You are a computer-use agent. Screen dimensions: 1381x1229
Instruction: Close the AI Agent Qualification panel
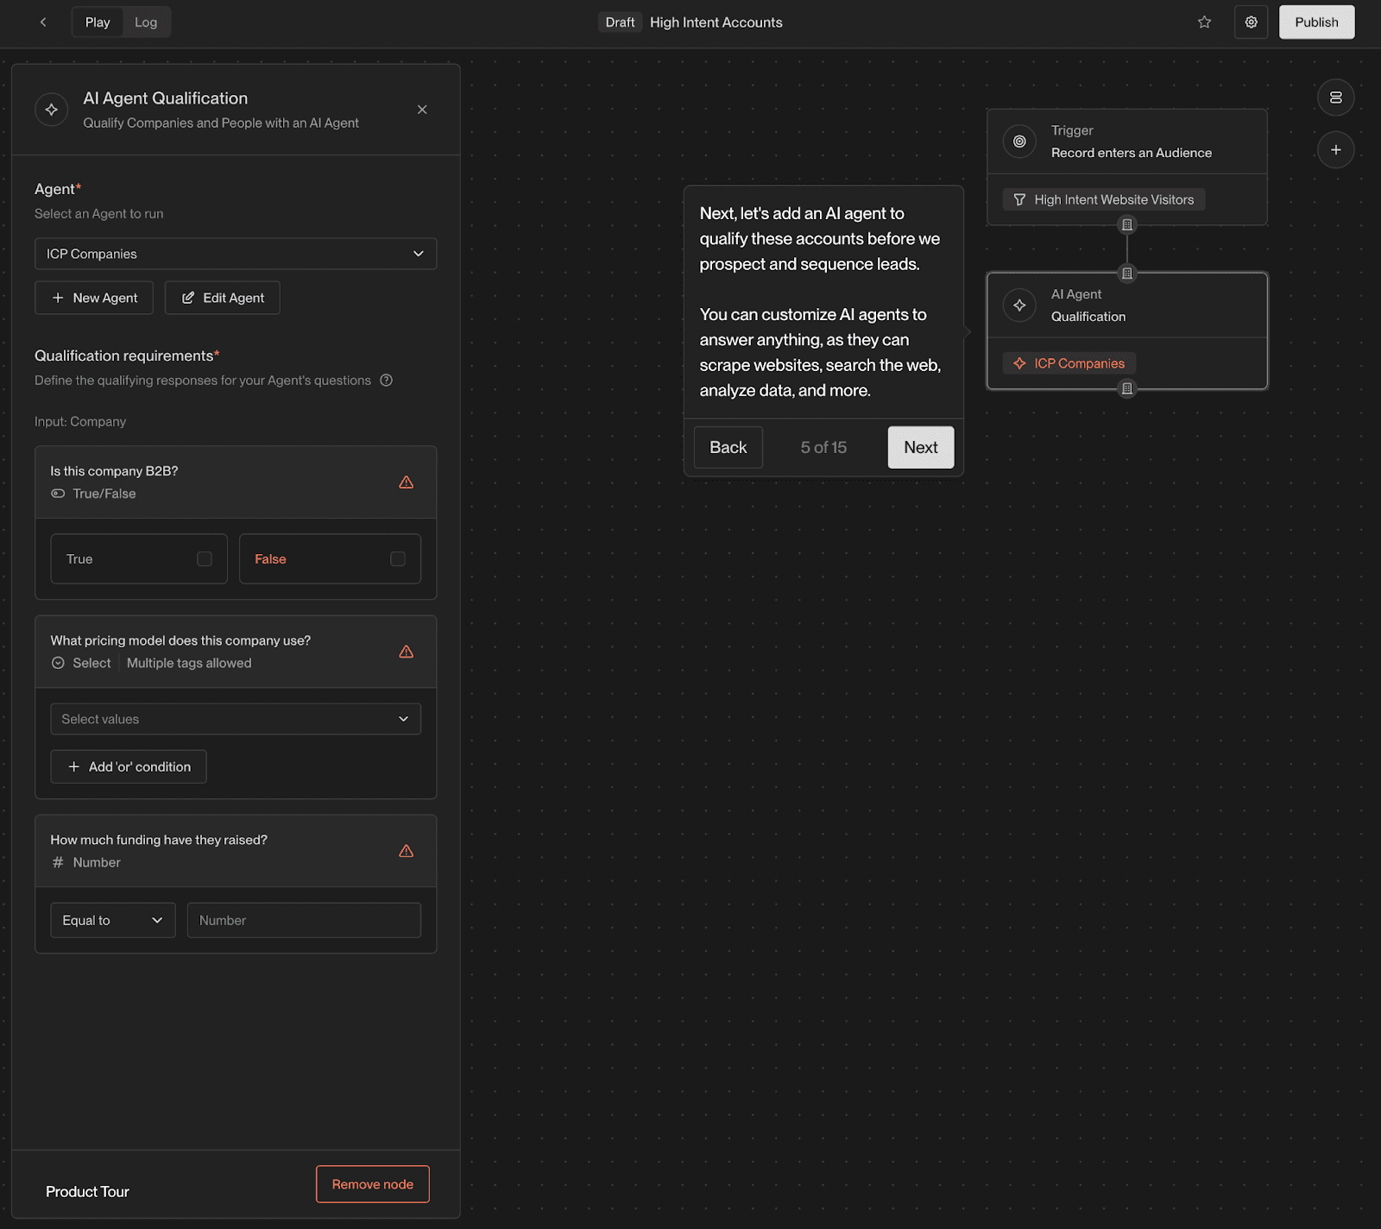pyautogui.click(x=422, y=110)
